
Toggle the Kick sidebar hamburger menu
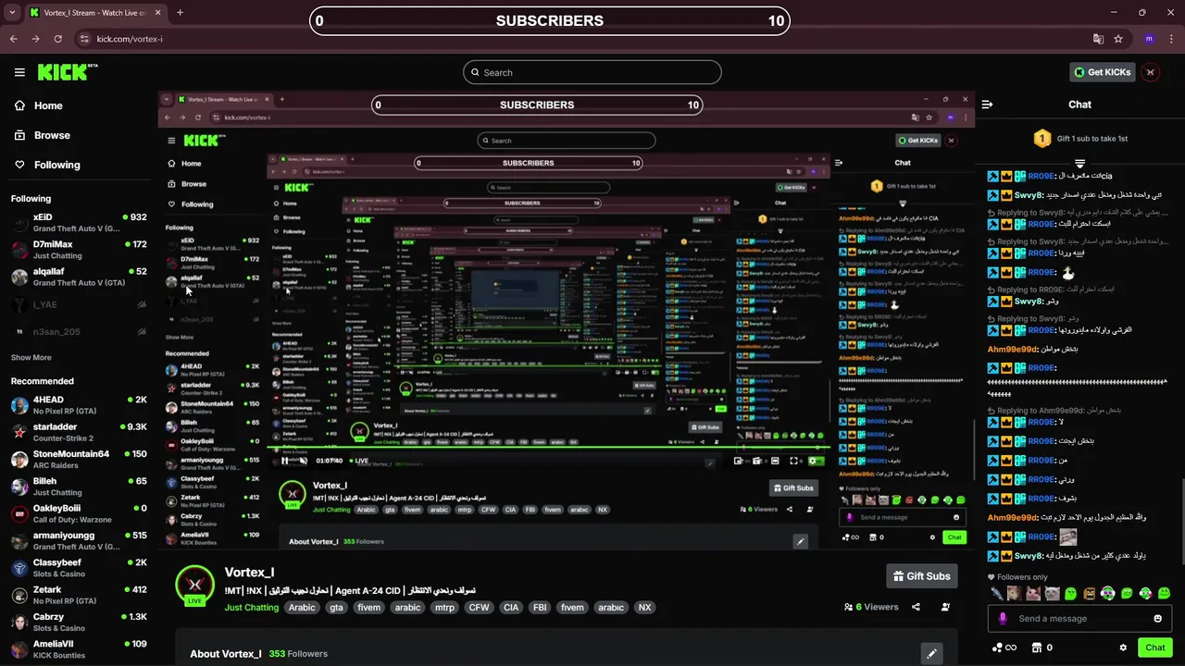(x=19, y=72)
